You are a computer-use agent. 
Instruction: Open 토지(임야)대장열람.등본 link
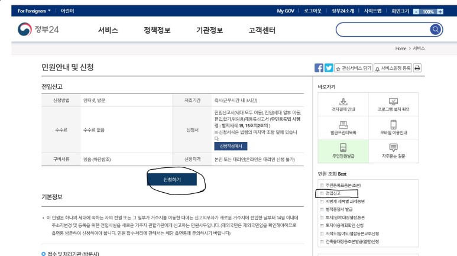(345, 218)
